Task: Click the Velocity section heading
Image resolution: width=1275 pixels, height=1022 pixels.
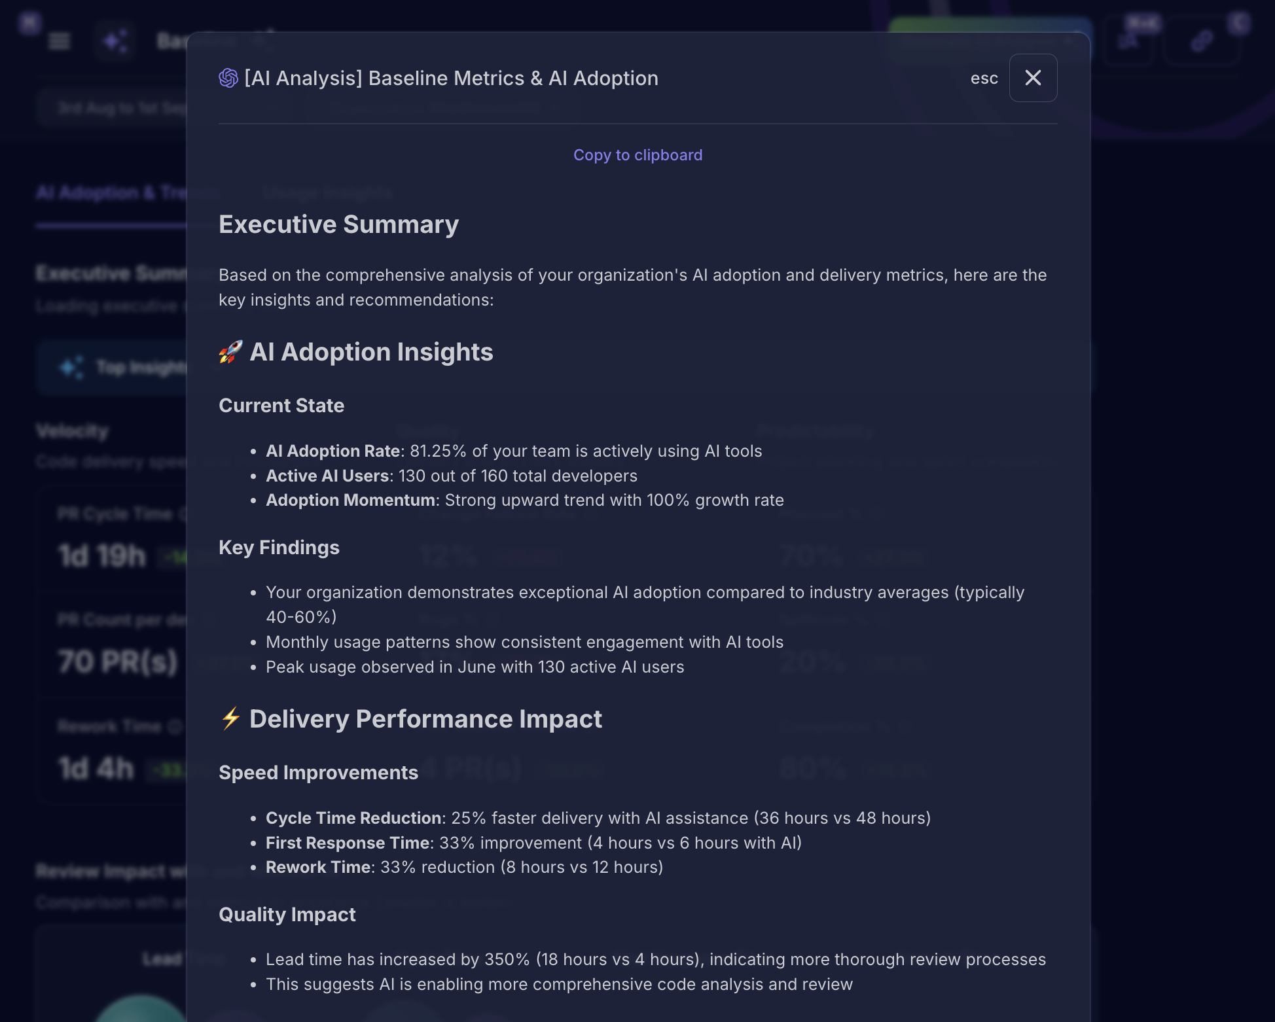Action: 73,431
